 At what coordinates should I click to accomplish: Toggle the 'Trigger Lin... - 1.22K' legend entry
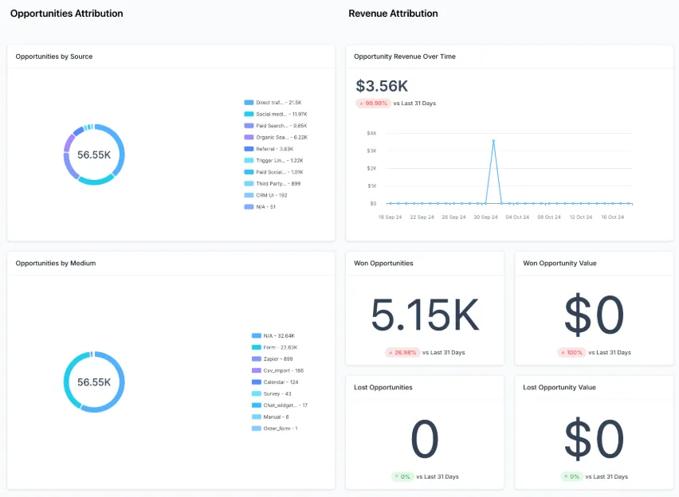pos(273,161)
